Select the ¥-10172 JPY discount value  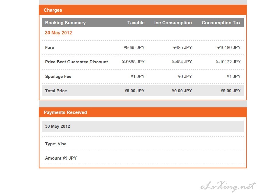click(228, 62)
